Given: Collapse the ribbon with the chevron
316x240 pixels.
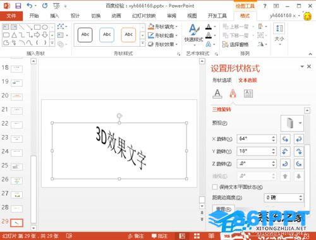Looking at the screenshot, I should [310, 54].
